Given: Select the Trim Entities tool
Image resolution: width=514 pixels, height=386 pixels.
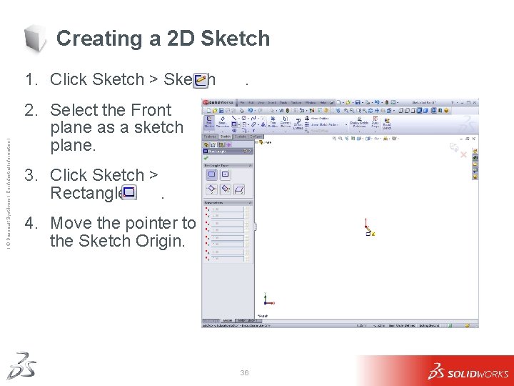Looking at the screenshot, I should (273, 122).
